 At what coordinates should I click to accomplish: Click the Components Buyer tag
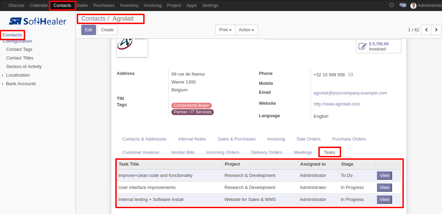(191, 105)
